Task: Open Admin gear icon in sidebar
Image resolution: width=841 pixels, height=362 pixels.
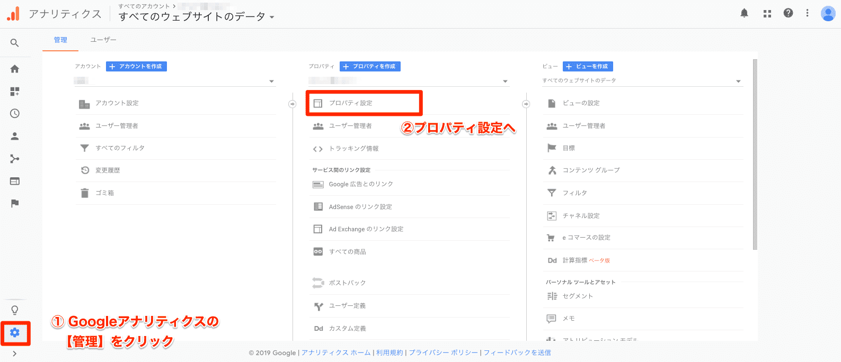Action: point(15,332)
